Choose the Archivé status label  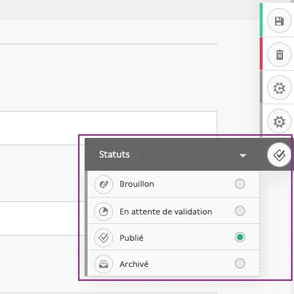pos(134,264)
